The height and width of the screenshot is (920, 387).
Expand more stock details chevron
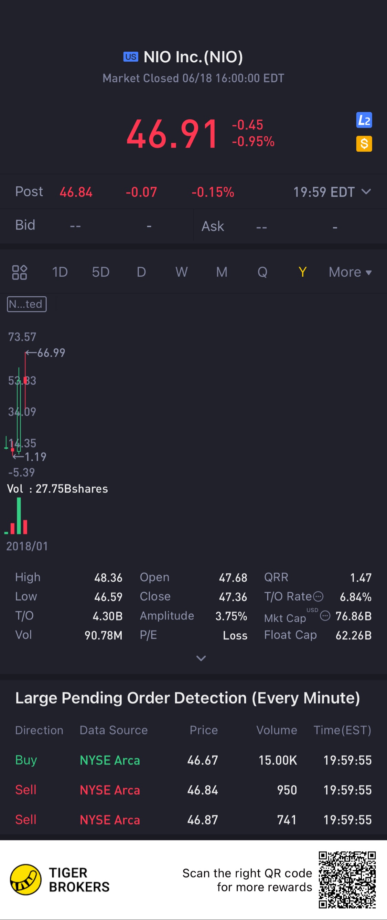201,658
